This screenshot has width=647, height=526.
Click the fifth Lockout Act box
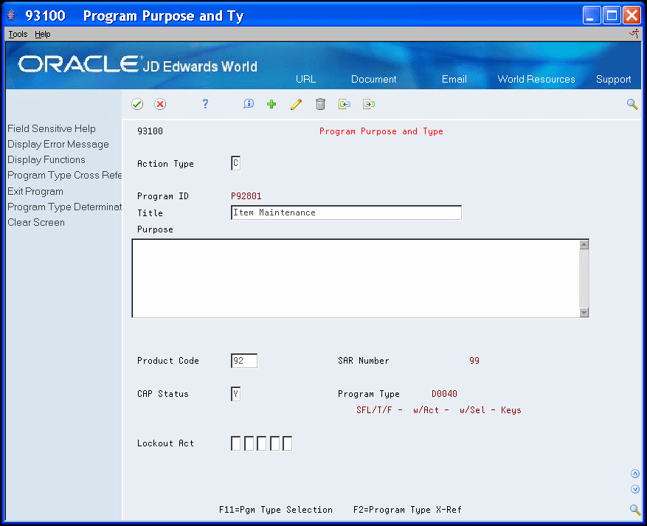tap(288, 443)
